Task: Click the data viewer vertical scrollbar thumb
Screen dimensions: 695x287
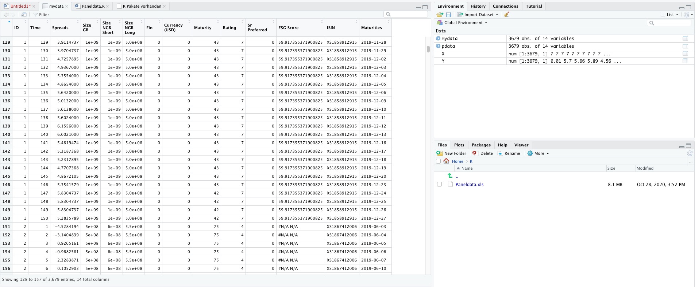Action: (428, 49)
